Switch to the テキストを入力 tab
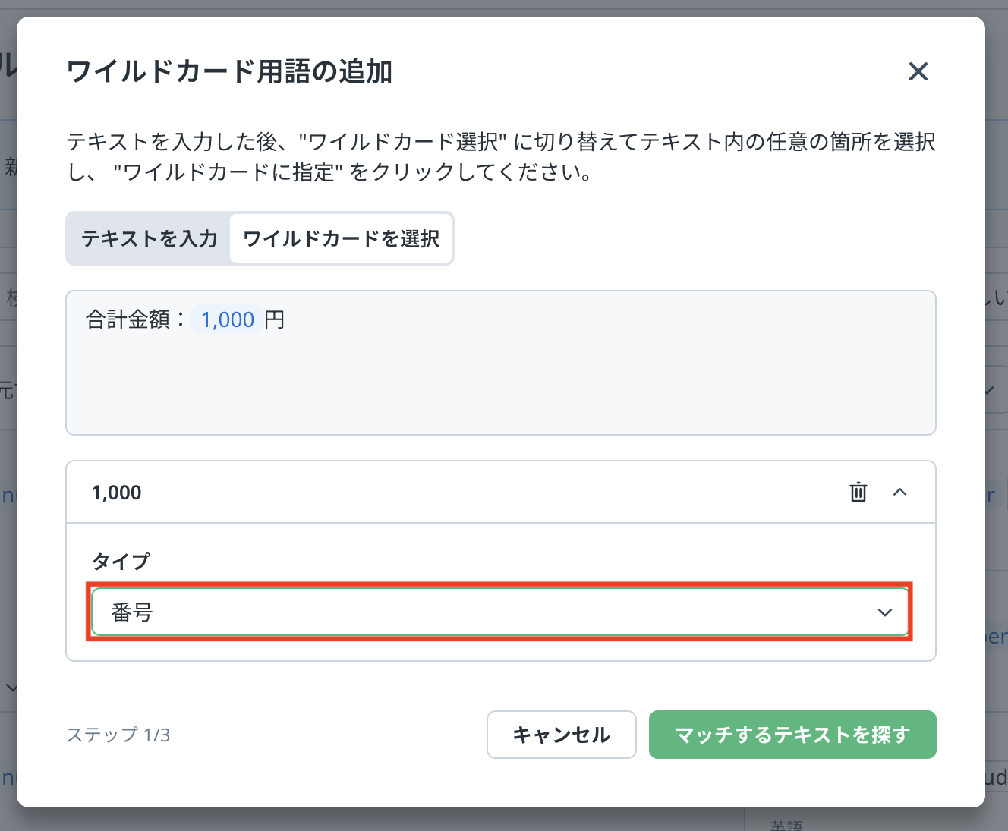Image resolution: width=1008 pixels, height=831 pixels. pyautogui.click(x=150, y=239)
